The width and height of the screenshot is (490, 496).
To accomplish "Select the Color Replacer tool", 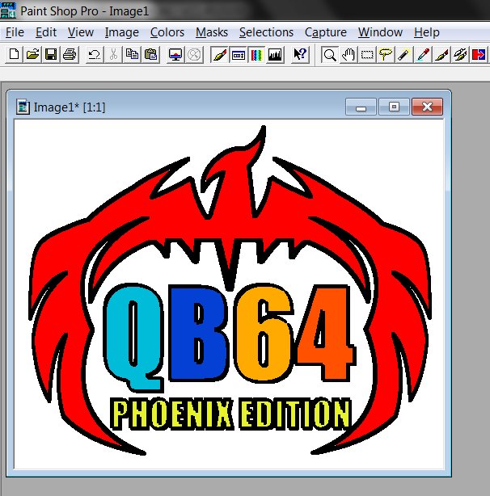I will [x=479, y=55].
